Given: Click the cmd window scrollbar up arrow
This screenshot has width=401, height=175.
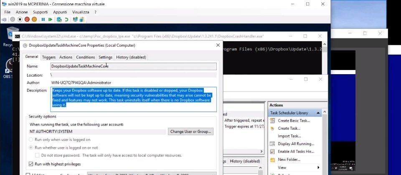Looking at the screenshot, I should coord(325,44).
